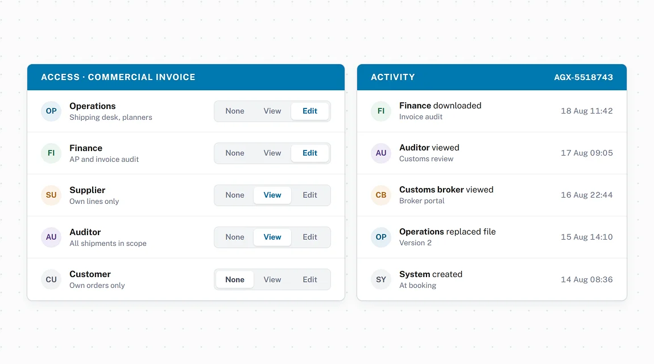Click the '14 Aug 08:36' timestamp

pos(586,279)
